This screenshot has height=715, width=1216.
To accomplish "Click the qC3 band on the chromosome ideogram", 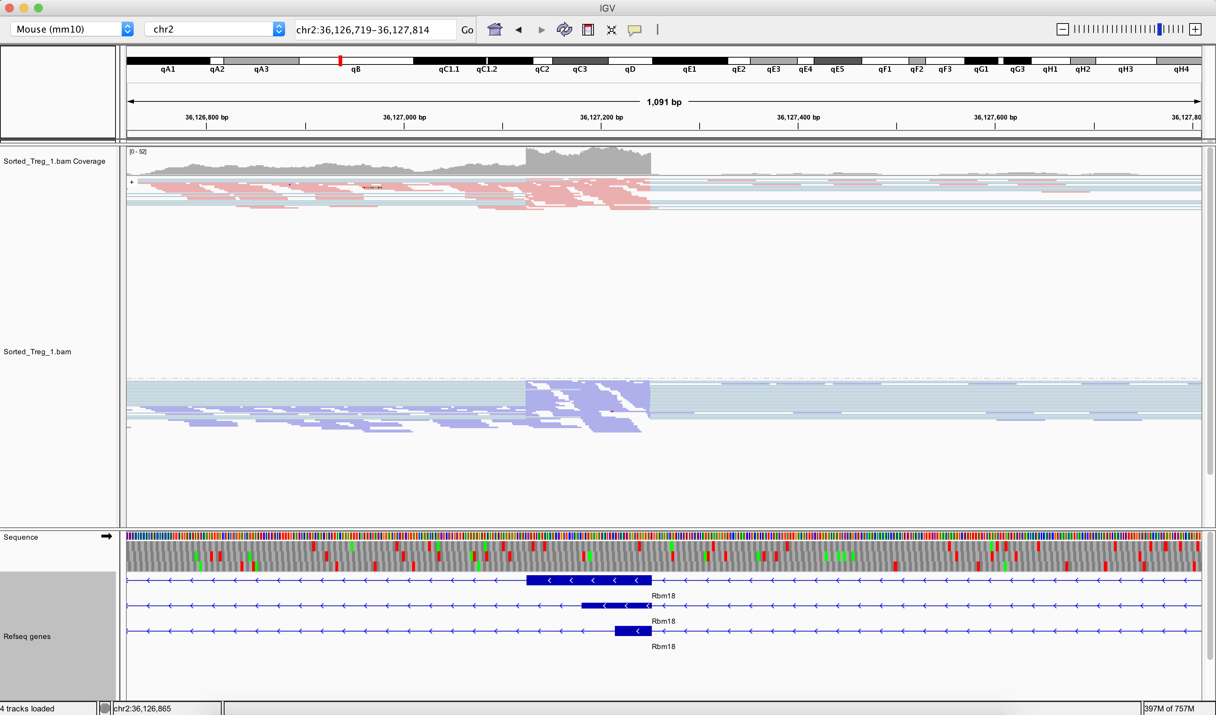I will pos(580,61).
